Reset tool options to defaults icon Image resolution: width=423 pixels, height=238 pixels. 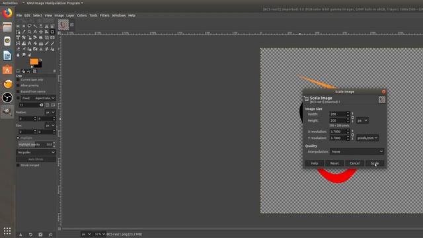pos(50,235)
